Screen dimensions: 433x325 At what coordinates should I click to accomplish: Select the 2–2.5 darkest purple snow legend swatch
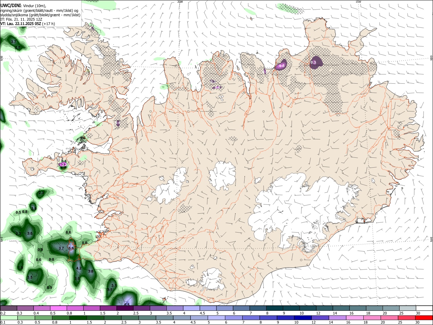pyautogui.click(x=124, y=308)
